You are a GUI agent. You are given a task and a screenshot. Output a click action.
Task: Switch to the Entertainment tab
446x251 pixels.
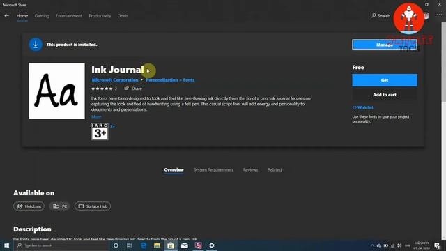[69, 15]
